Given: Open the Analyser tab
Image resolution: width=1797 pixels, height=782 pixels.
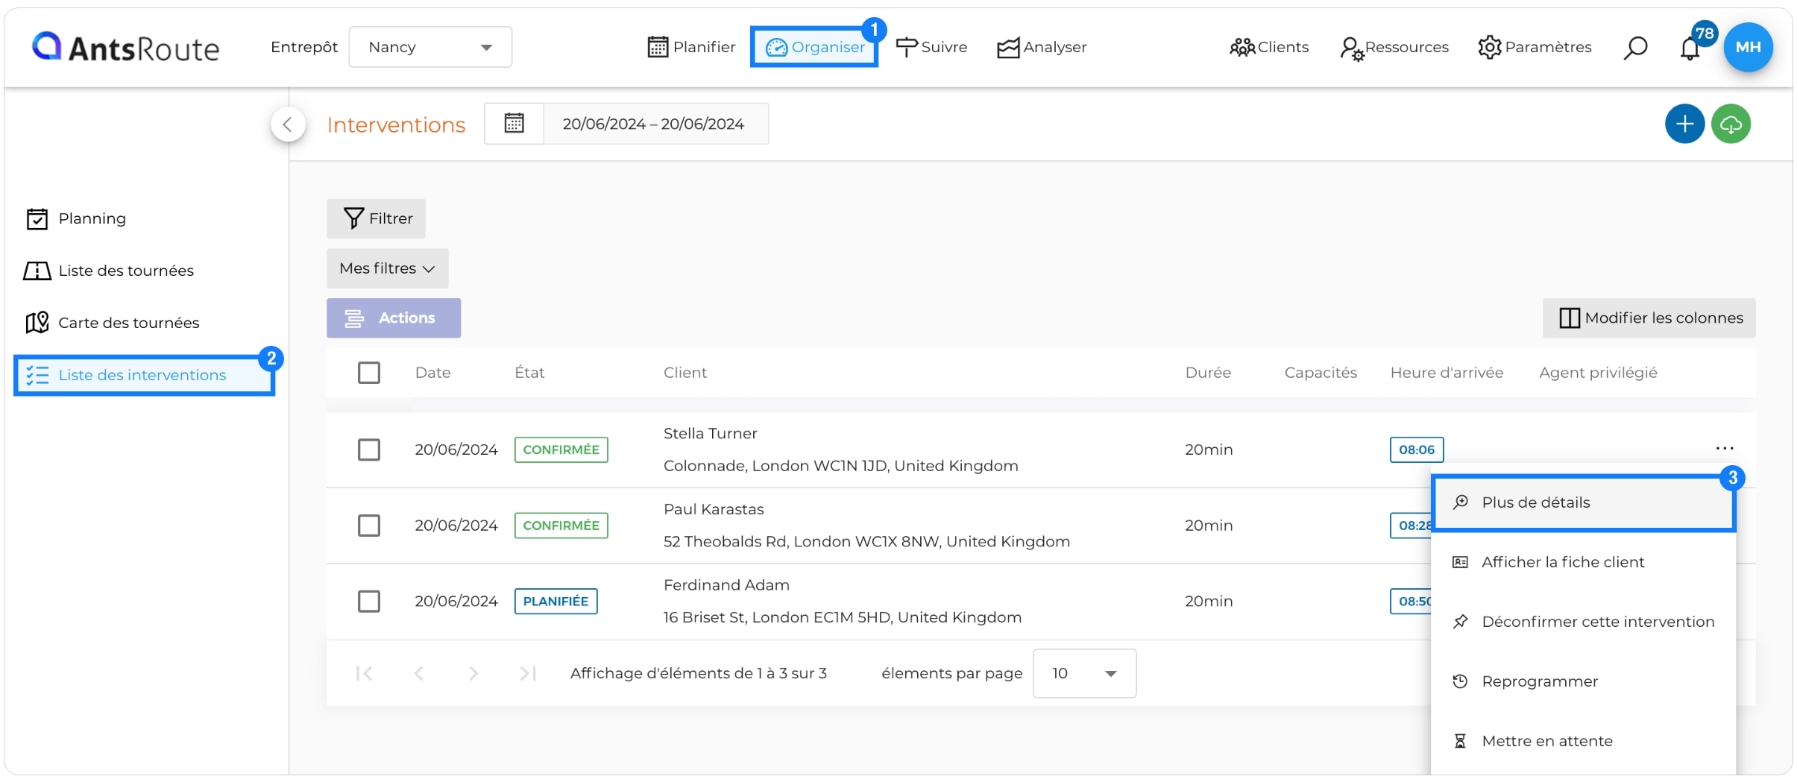Looking at the screenshot, I should [1042, 47].
